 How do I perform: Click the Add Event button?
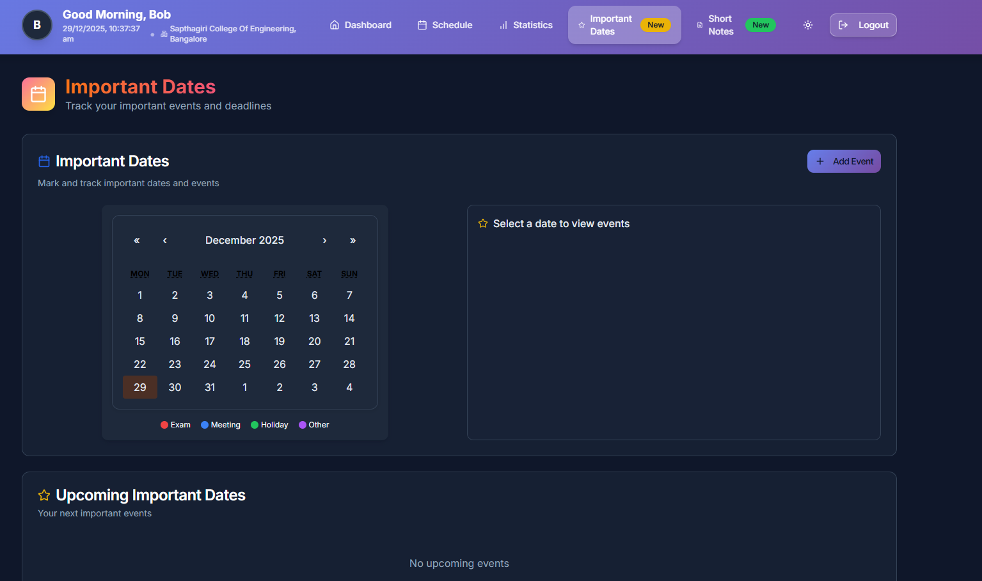844,161
